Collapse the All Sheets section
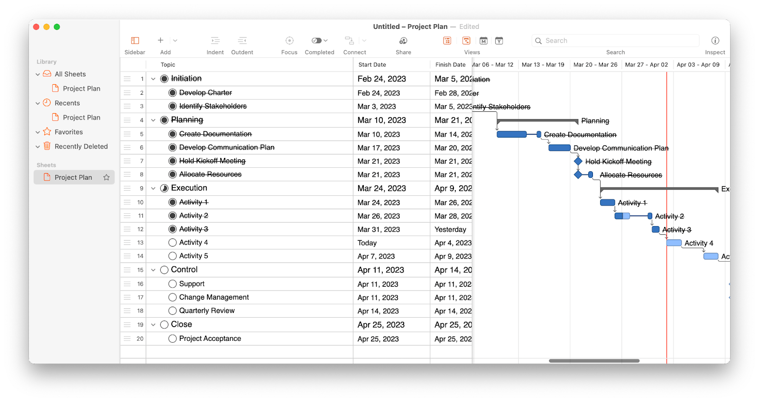This screenshot has width=759, height=402. pos(38,74)
